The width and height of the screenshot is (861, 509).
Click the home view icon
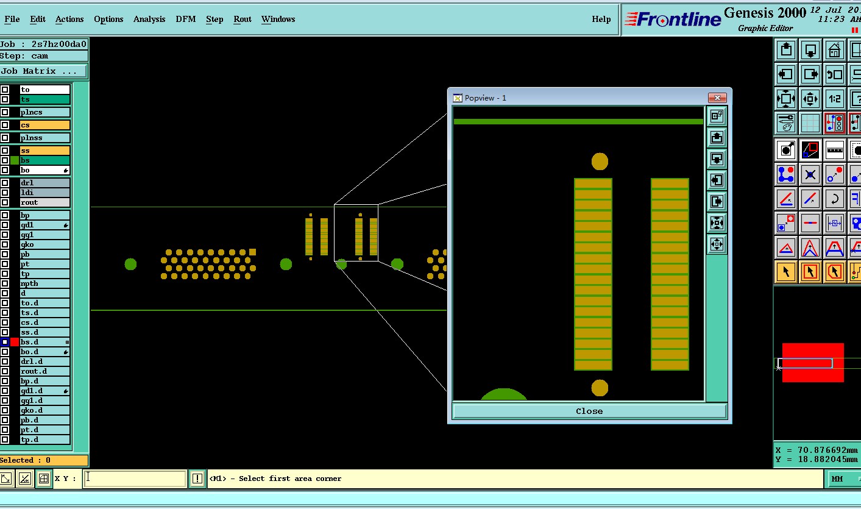(x=834, y=50)
